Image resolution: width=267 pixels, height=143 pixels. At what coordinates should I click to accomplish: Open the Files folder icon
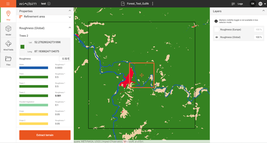coord(8,59)
